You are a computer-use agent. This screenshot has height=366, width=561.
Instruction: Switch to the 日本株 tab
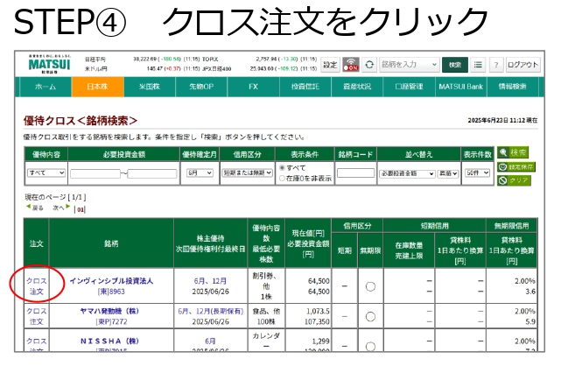pos(98,87)
